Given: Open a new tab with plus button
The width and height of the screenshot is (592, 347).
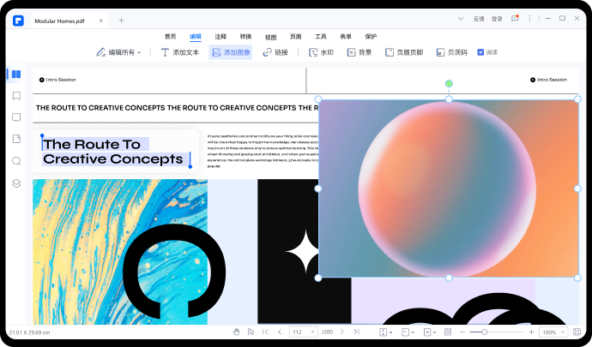Looking at the screenshot, I should click(121, 20).
